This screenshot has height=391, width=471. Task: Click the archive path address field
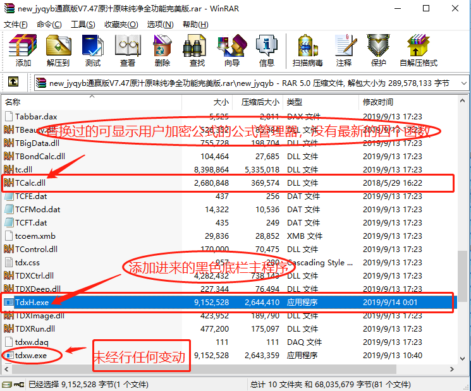(252, 83)
